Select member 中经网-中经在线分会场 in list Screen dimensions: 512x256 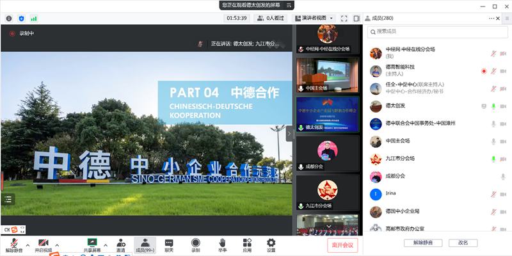[438, 52]
